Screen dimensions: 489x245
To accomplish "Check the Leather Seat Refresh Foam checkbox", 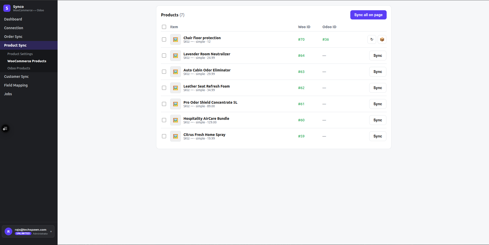I will [x=164, y=88].
